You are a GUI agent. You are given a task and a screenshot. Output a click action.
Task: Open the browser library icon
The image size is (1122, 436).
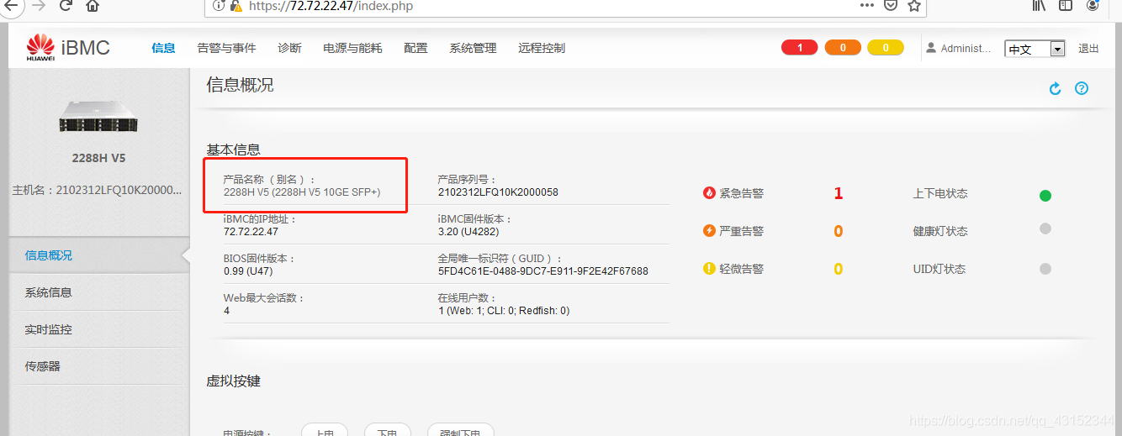click(1040, 6)
